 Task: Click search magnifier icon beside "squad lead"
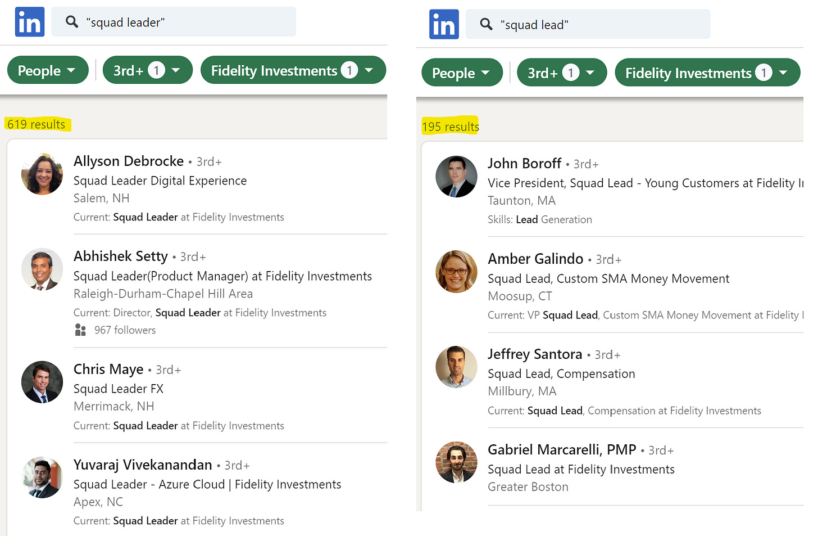point(487,24)
